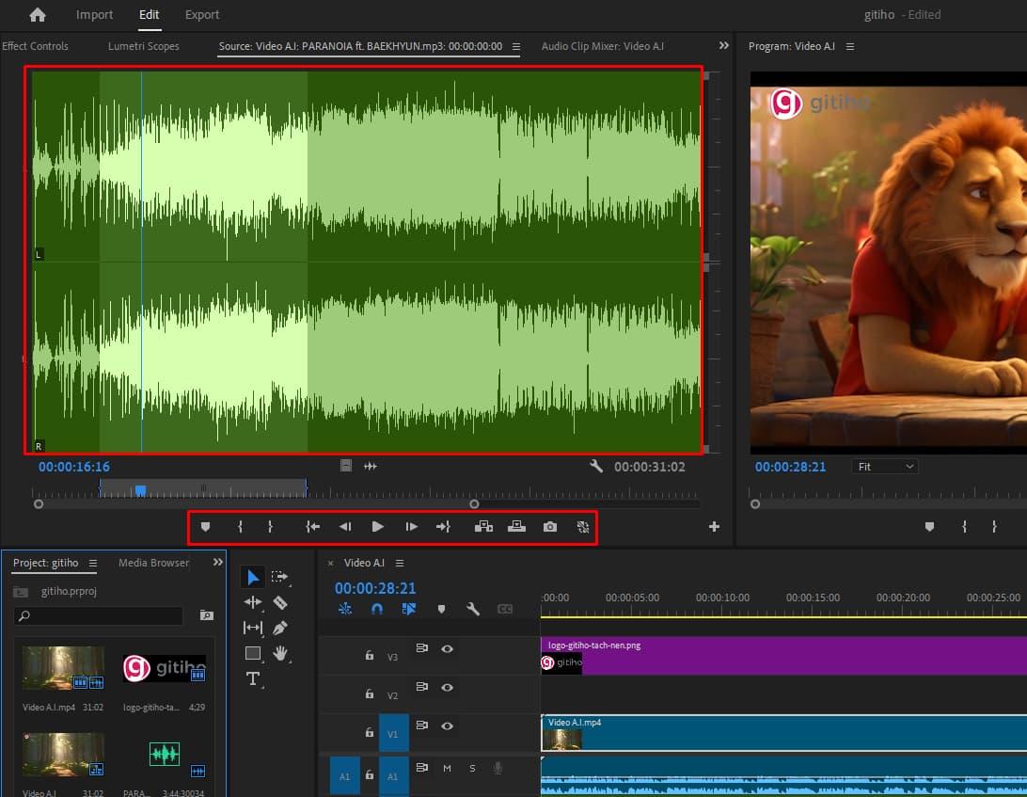Open the Project gitiho panel menu
This screenshot has height=797, width=1027.
pyautogui.click(x=92, y=564)
